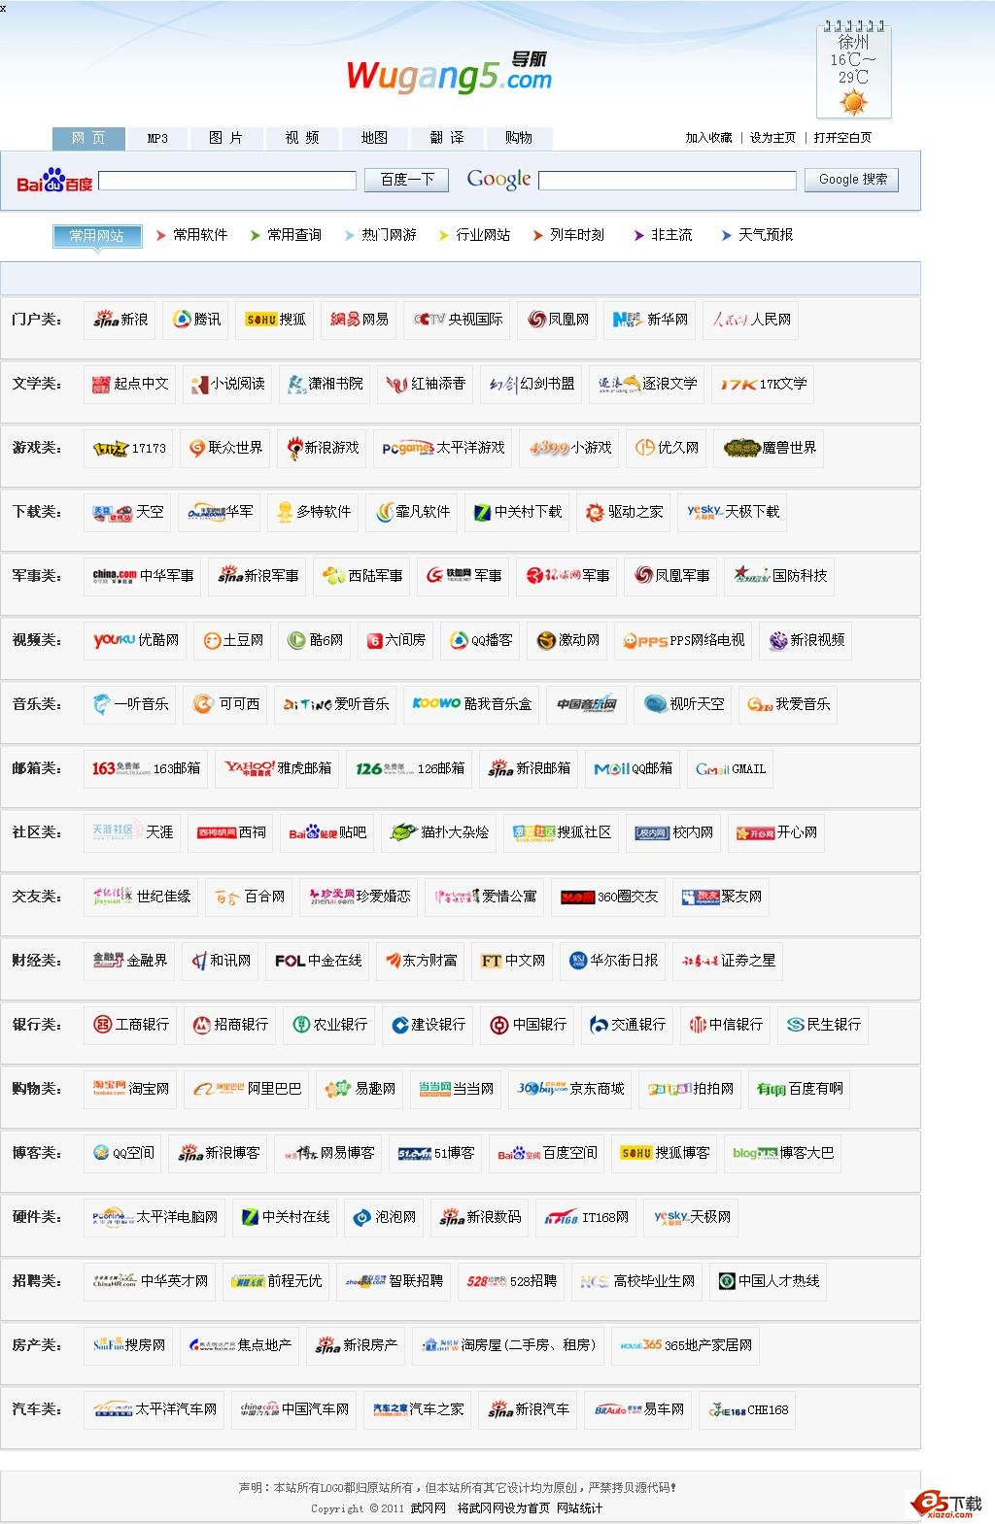Open 土豆网 video site

coord(232,640)
